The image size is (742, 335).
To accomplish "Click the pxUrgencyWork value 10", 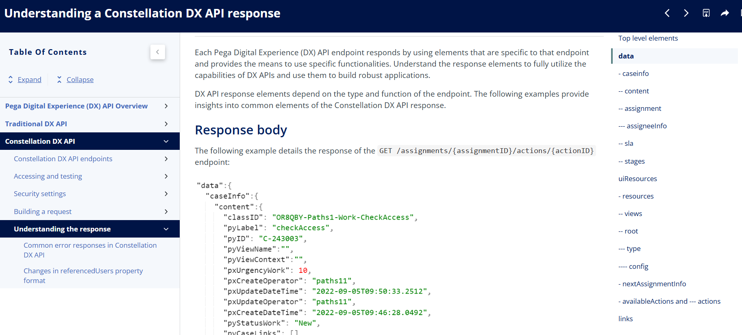I will tap(303, 270).
